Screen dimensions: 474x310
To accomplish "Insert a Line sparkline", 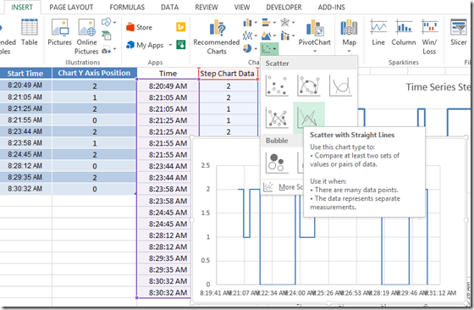I will coord(378,33).
